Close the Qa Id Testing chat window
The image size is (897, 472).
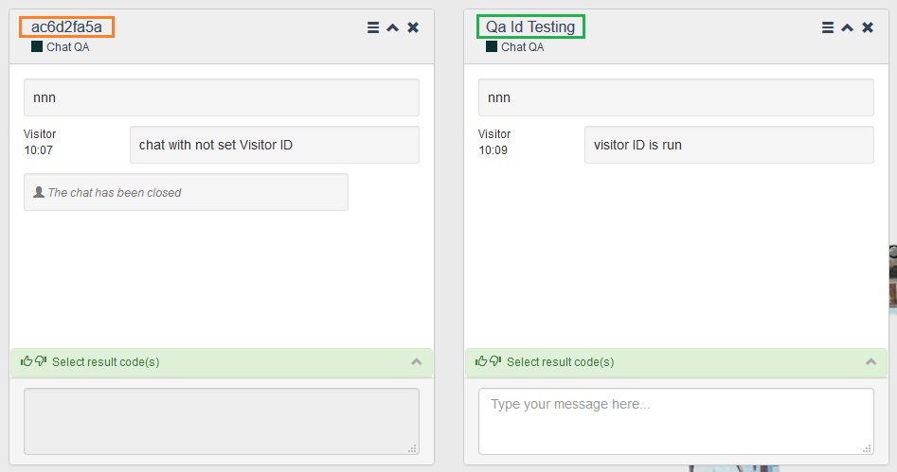point(868,27)
